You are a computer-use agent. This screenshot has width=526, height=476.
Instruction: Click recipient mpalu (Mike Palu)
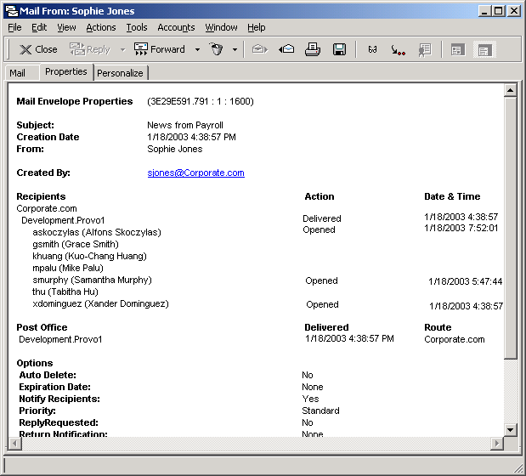tap(68, 268)
